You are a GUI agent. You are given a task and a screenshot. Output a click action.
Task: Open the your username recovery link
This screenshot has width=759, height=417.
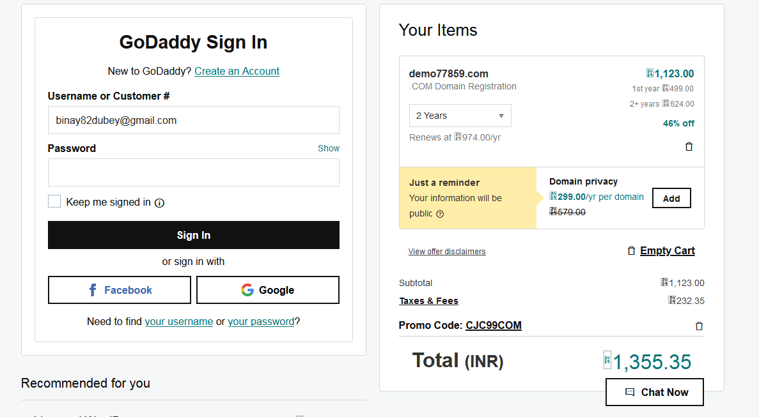(x=178, y=321)
